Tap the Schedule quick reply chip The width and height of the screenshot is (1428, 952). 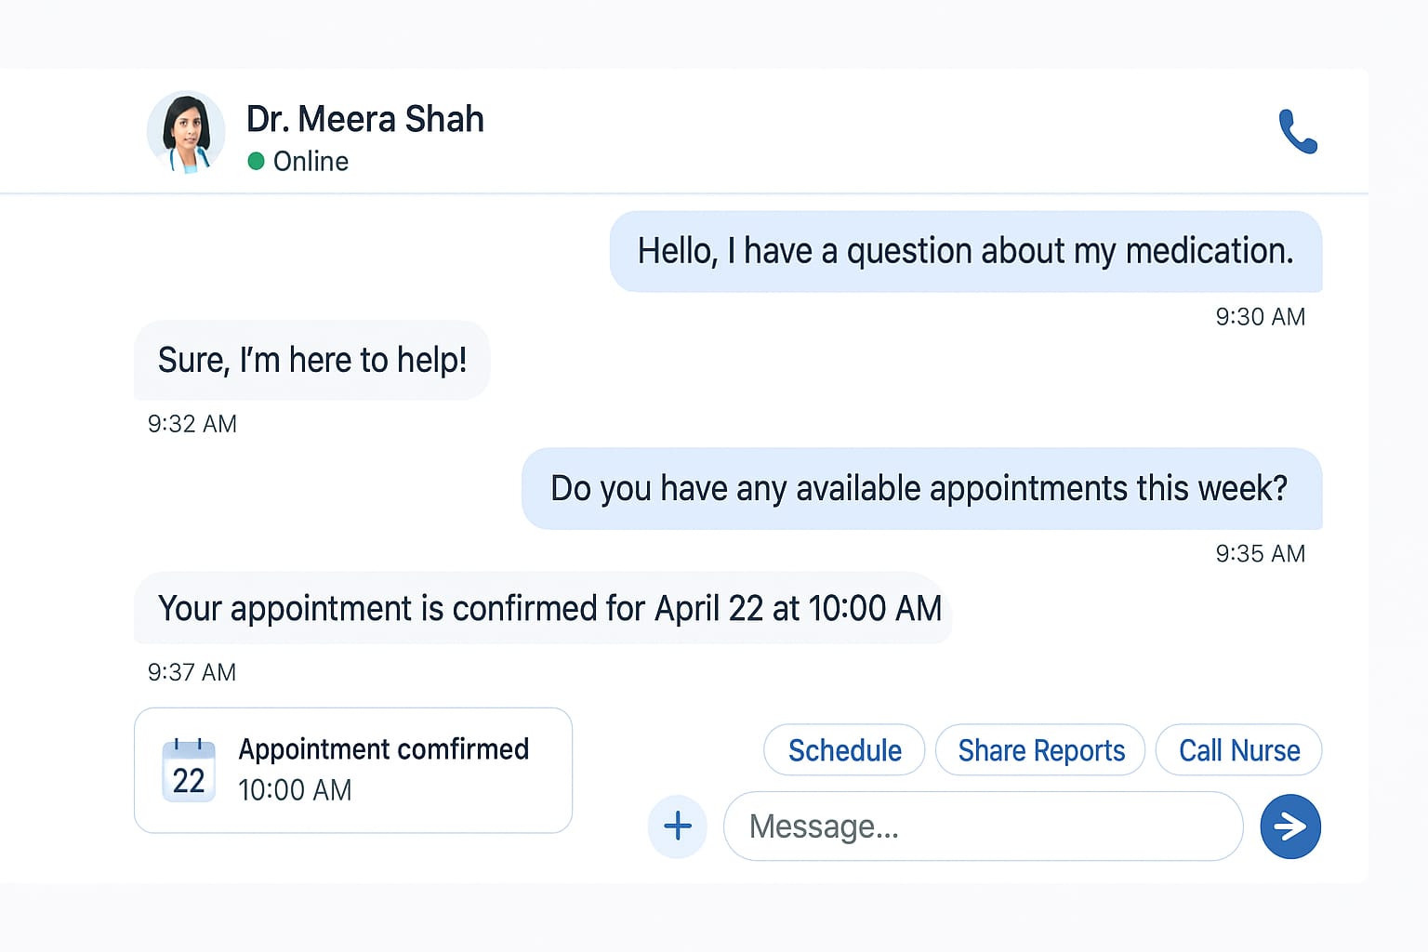pyautogui.click(x=844, y=750)
